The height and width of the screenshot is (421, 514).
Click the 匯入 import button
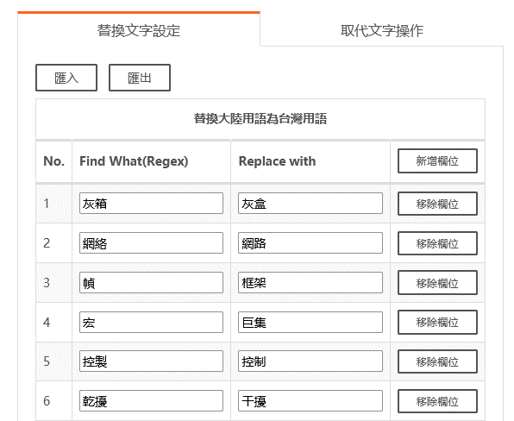[x=66, y=78]
